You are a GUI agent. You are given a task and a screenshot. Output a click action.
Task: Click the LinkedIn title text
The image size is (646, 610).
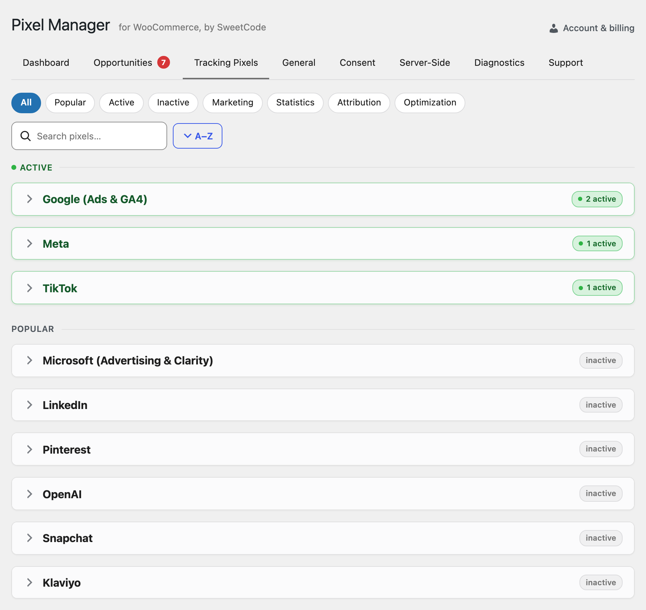65,405
